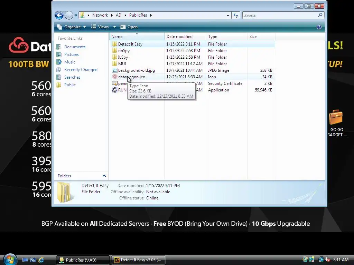Click the 59,946 KB size cell
Viewport: 354px width, 265px height.
[x=263, y=90]
